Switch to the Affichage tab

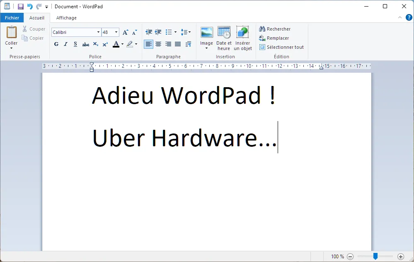tap(66, 18)
